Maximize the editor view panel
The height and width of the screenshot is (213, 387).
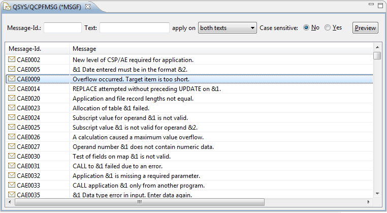pos(380,6)
